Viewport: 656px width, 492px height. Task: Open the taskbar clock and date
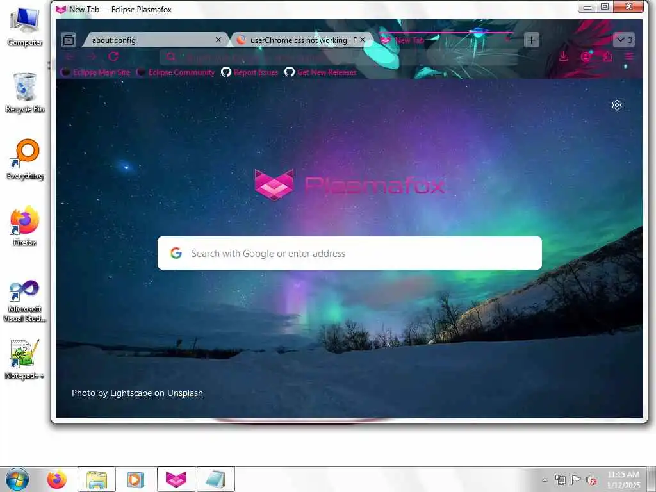point(623,479)
